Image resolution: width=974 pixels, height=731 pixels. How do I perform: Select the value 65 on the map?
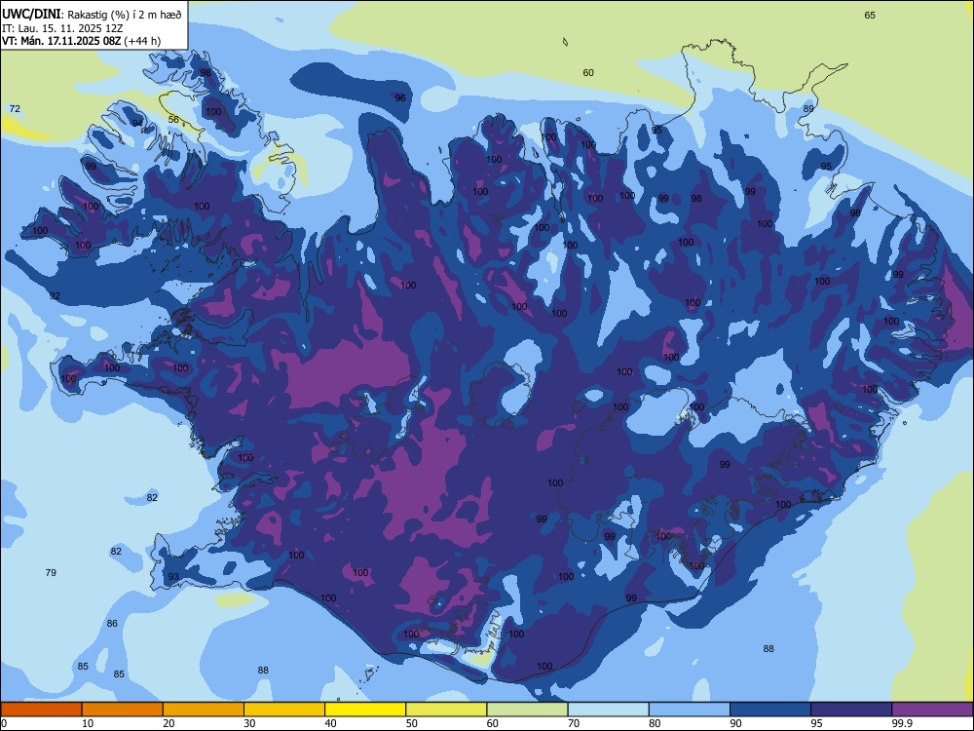tap(870, 15)
